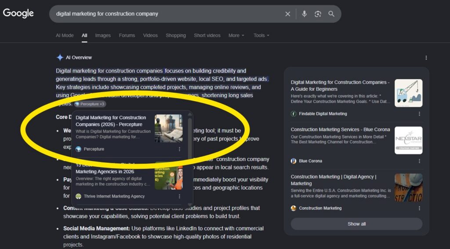This screenshot has width=450, height=249.
Task: Click the Percepture article construction thumbnail
Action: pyautogui.click(x=168, y=128)
